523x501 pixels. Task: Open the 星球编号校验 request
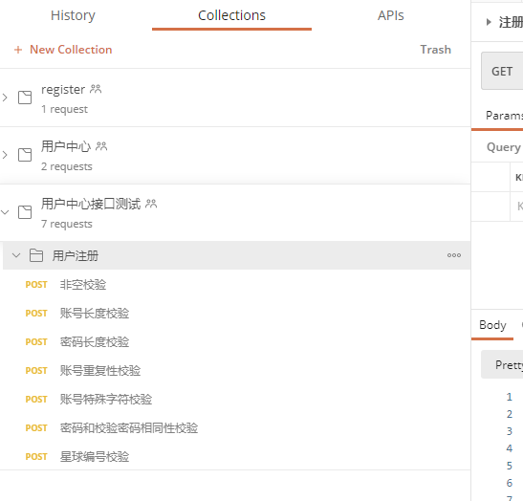pos(95,457)
